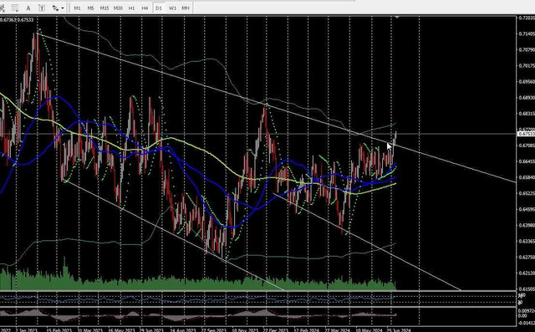Image resolution: width=535 pixels, height=332 pixels.
Task: Click the highlighted current price label
Action: point(527,134)
